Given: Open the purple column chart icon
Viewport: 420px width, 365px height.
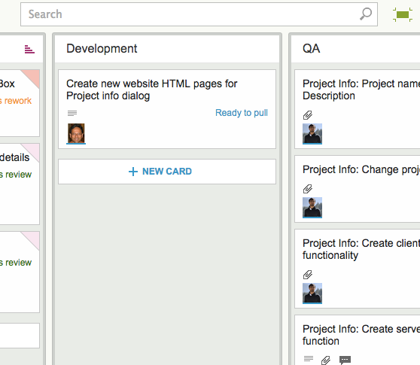Looking at the screenshot, I should point(29,49).
